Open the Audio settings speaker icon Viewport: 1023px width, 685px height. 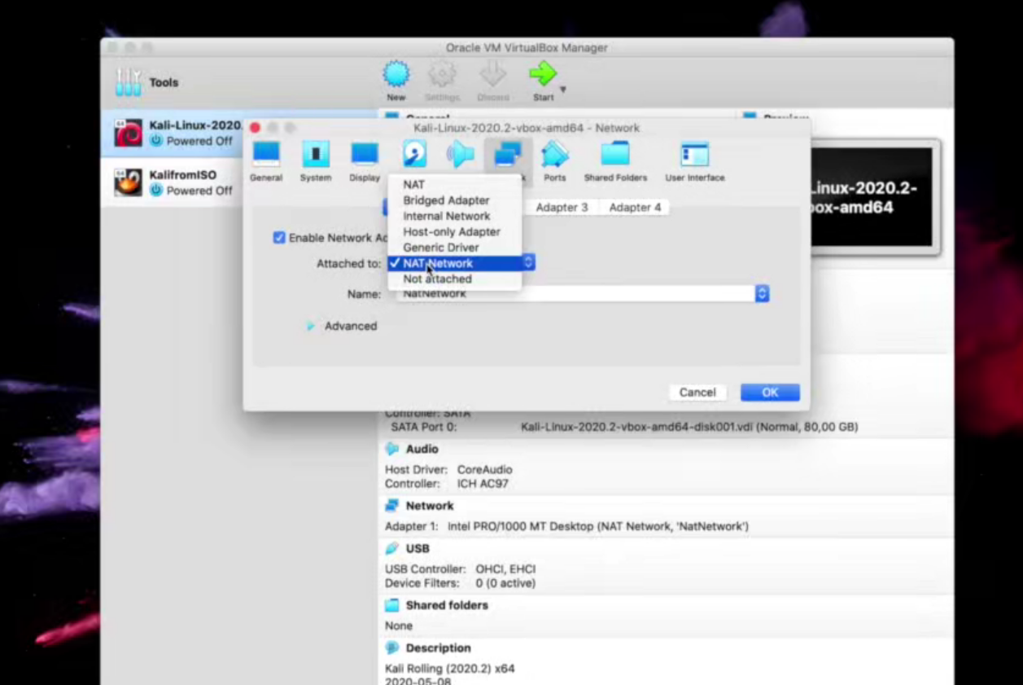pyautogui.click(x=461, y=154)
